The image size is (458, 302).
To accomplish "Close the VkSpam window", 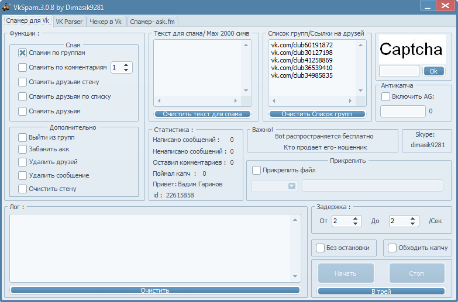I will pyautogui.click(x=446, y=6).
